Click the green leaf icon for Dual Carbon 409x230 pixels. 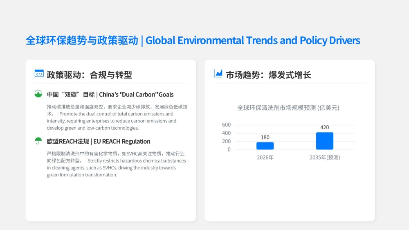pos(38,94)
